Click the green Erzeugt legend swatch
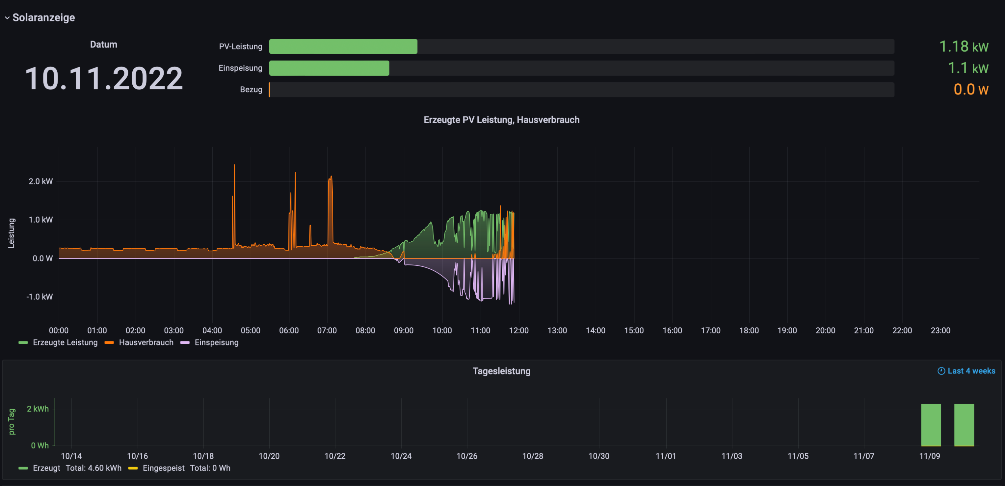 pos(23,468)
